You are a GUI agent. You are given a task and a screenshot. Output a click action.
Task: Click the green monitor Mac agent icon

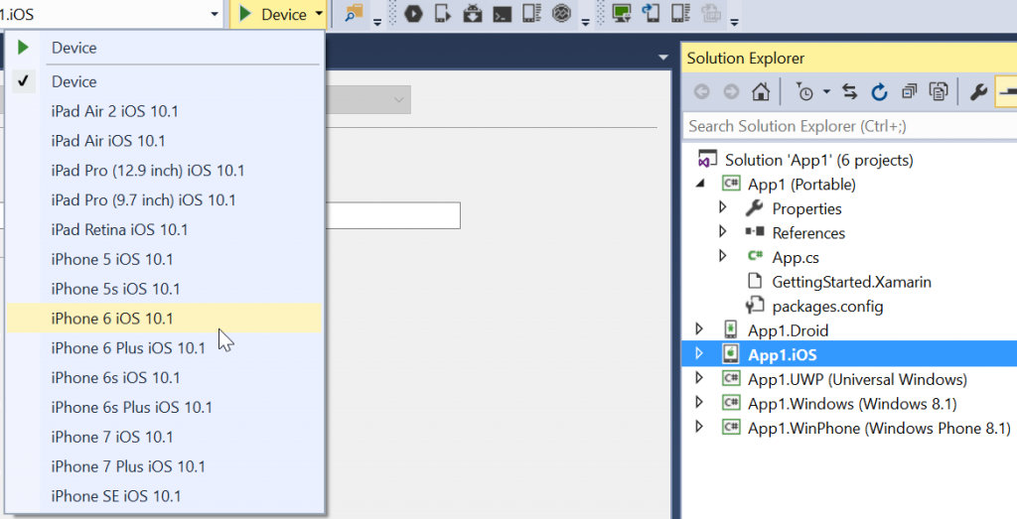click(x=622, y=13)
